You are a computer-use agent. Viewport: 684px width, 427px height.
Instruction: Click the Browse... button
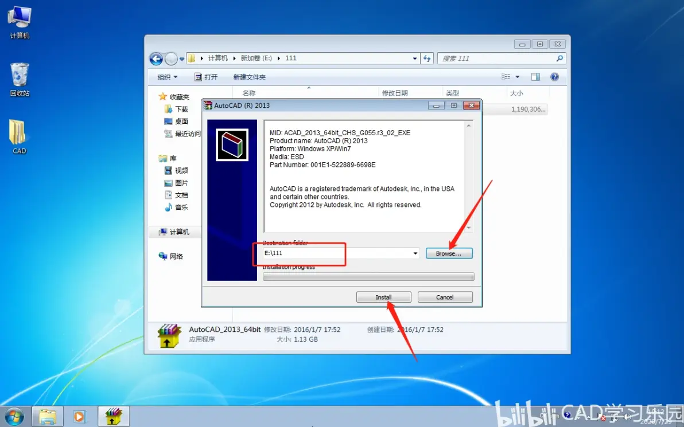click(x=449, y=253)
